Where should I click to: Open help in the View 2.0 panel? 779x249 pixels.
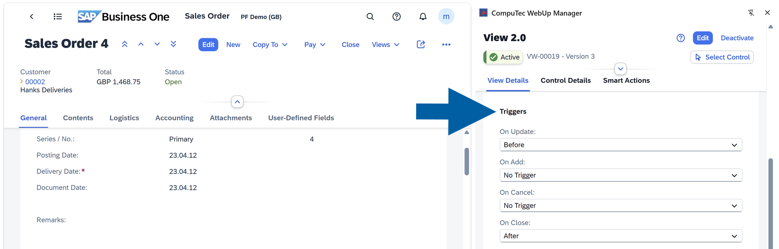click(681, 38)
